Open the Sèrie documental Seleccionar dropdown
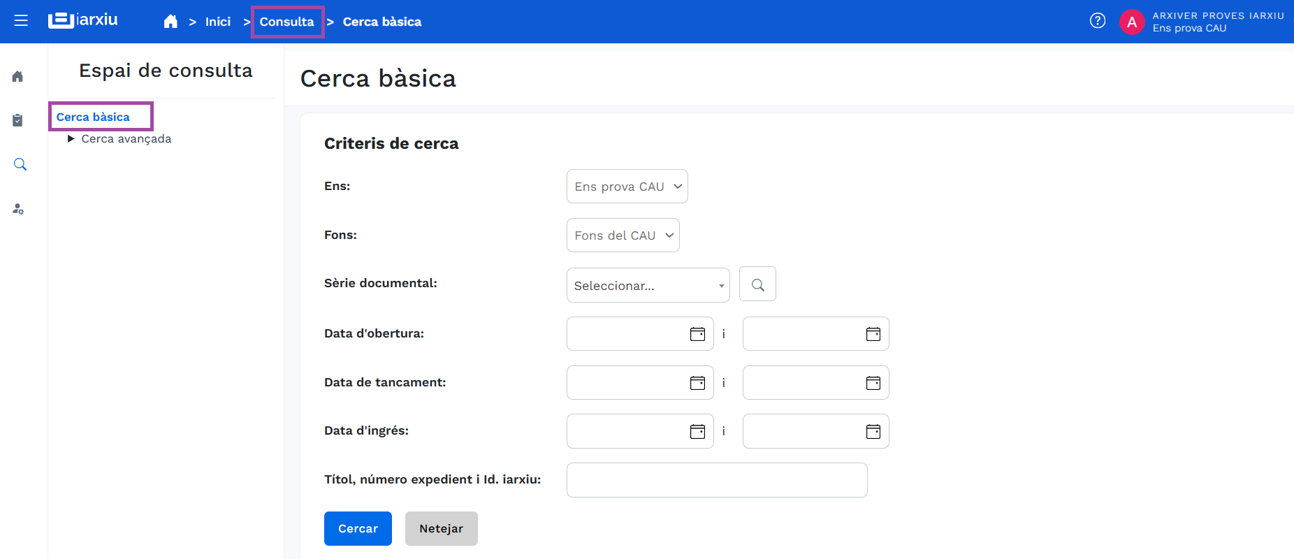 click(x=648, y=285)
